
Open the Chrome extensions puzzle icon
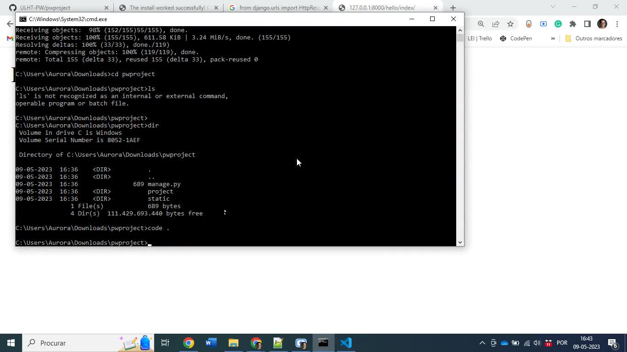coord(573,24)
